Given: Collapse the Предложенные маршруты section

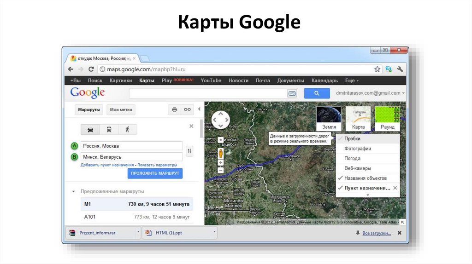Looking at the screenshot, I should 73,191.
